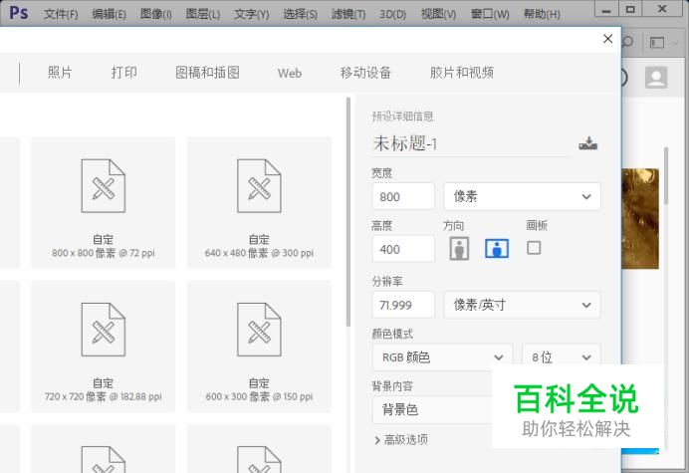Screen dimensions: 689x473
Task: Choose preset 640 x 480 像素 @ 300 ppi
Action: (259, 202)
